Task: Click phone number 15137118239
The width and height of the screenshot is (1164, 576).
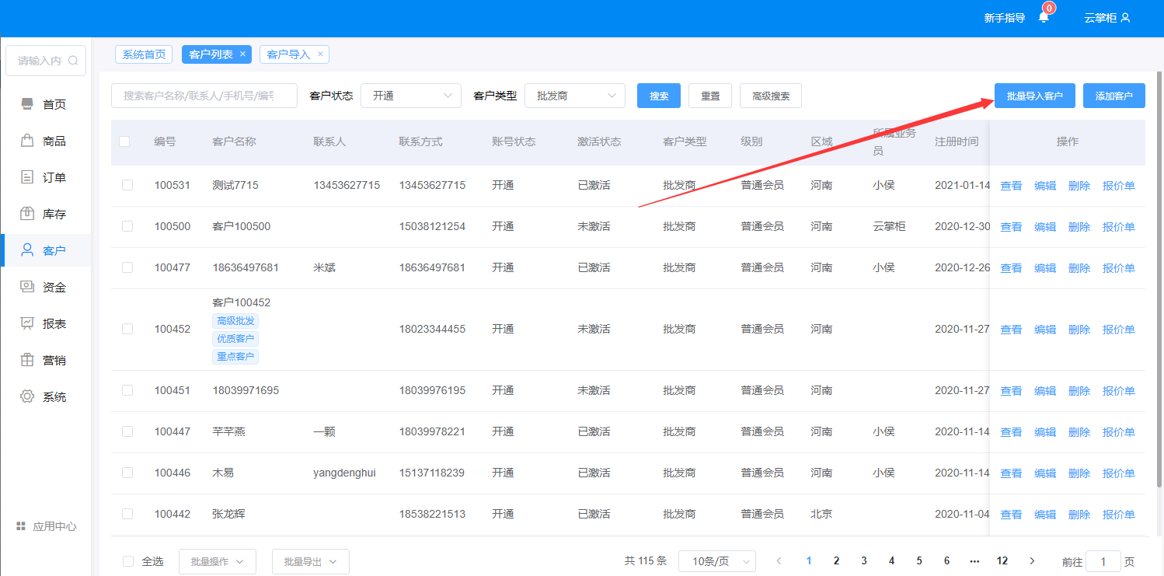Action: coord(432,473)
